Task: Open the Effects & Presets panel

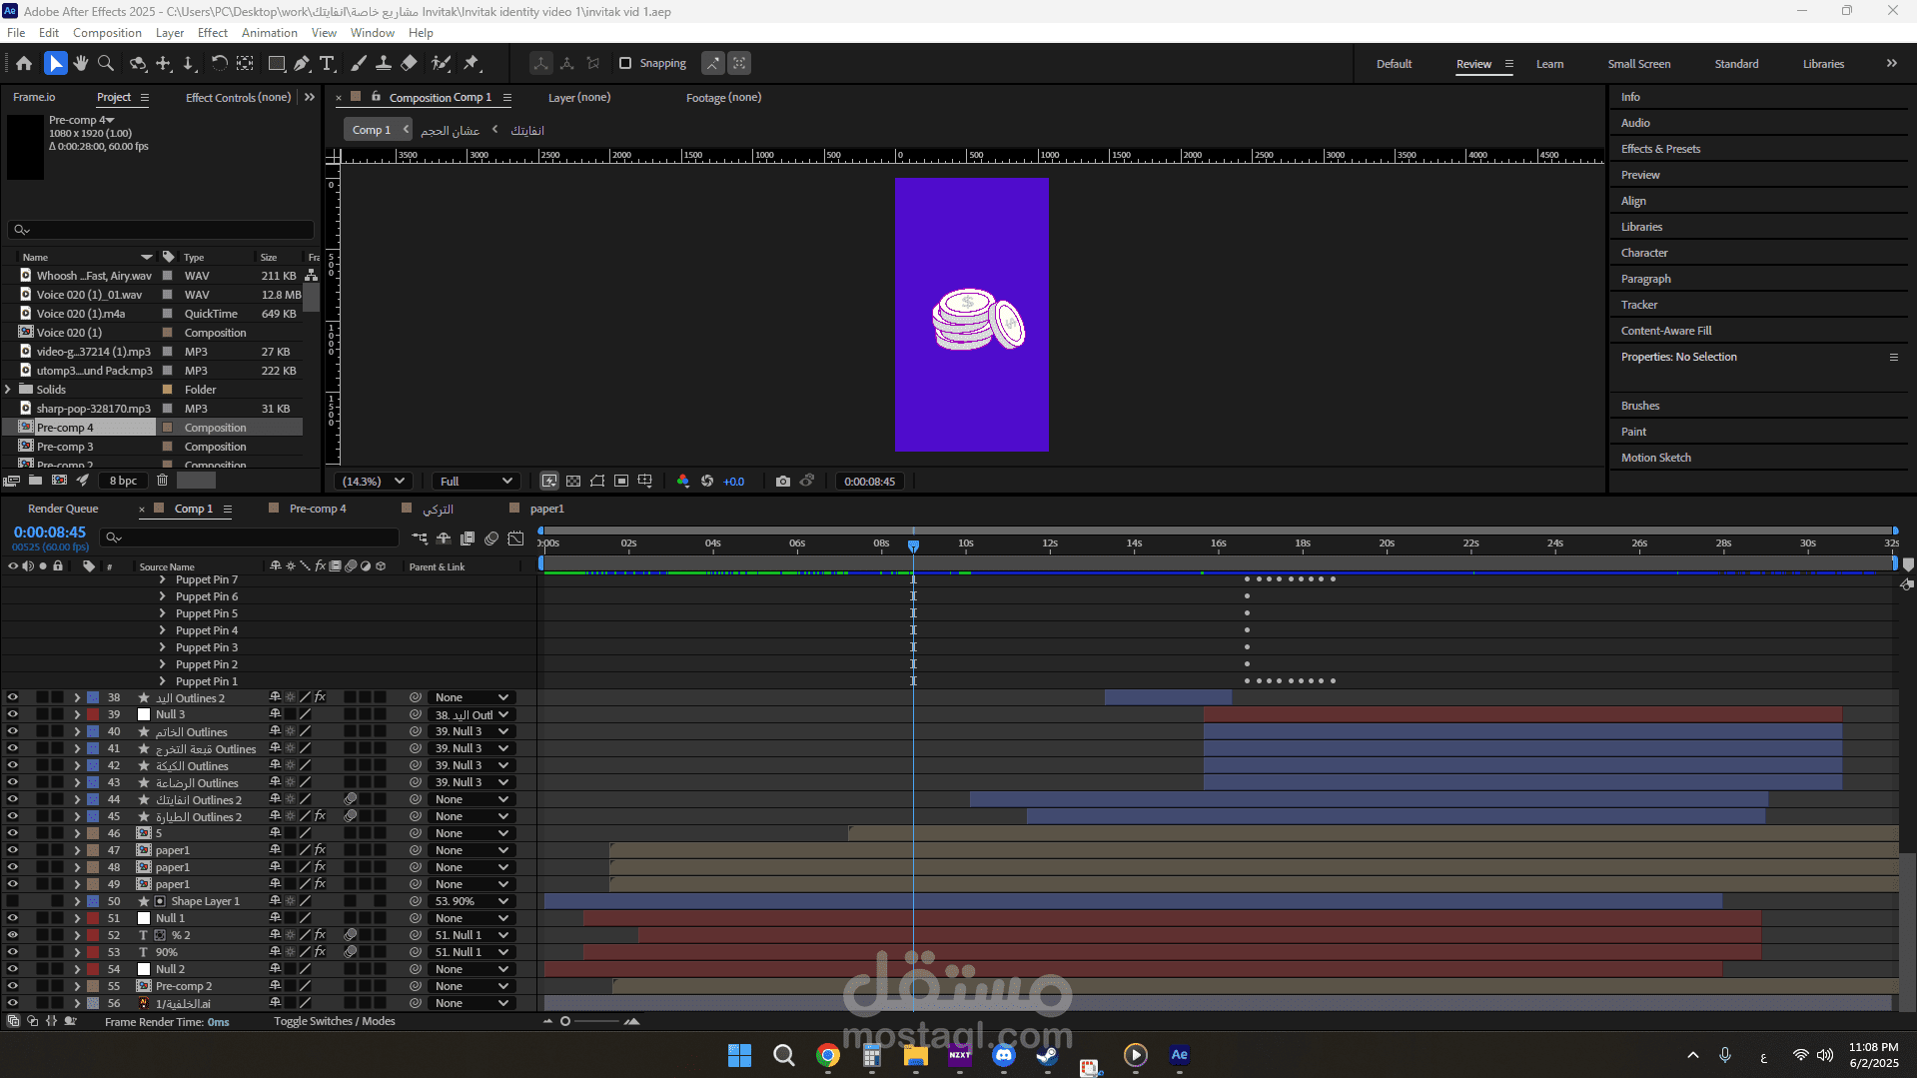Action: [1660, 149]
